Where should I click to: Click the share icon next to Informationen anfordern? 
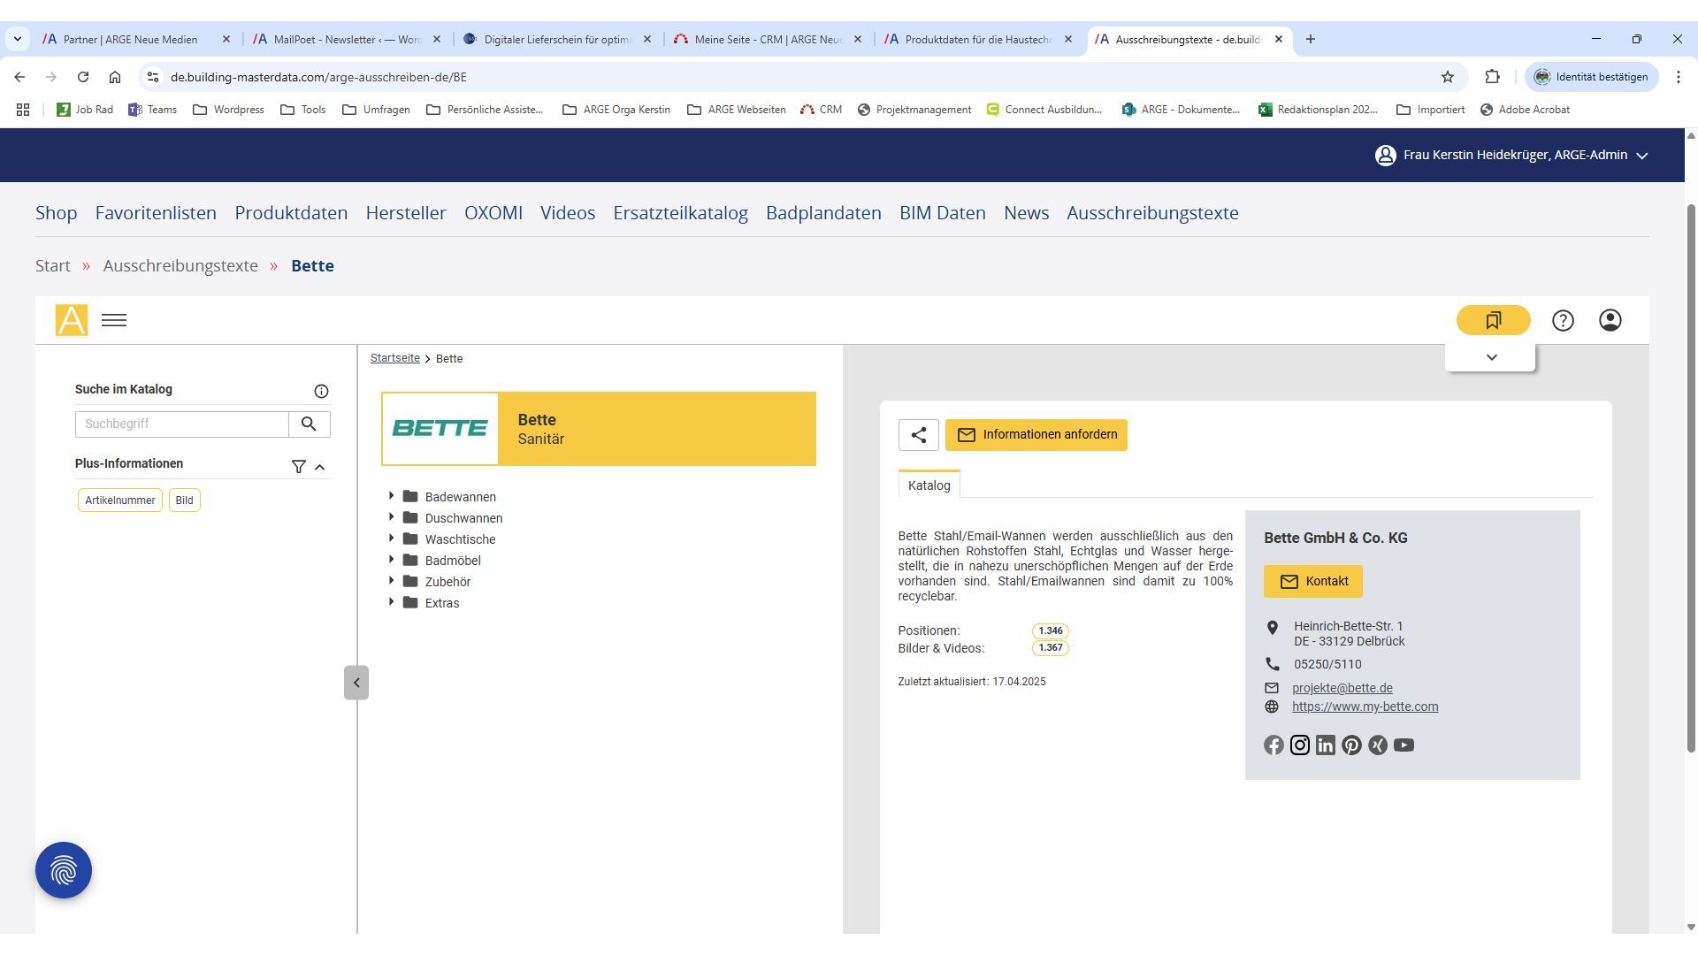[919, 434]
